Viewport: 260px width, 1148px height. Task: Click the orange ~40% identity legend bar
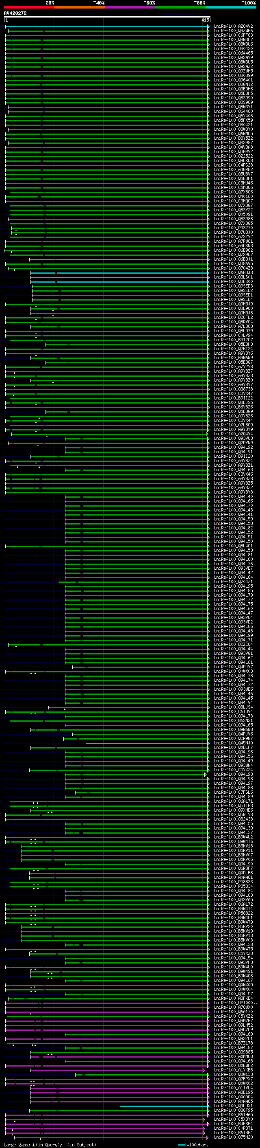click(x=80, y=8)
